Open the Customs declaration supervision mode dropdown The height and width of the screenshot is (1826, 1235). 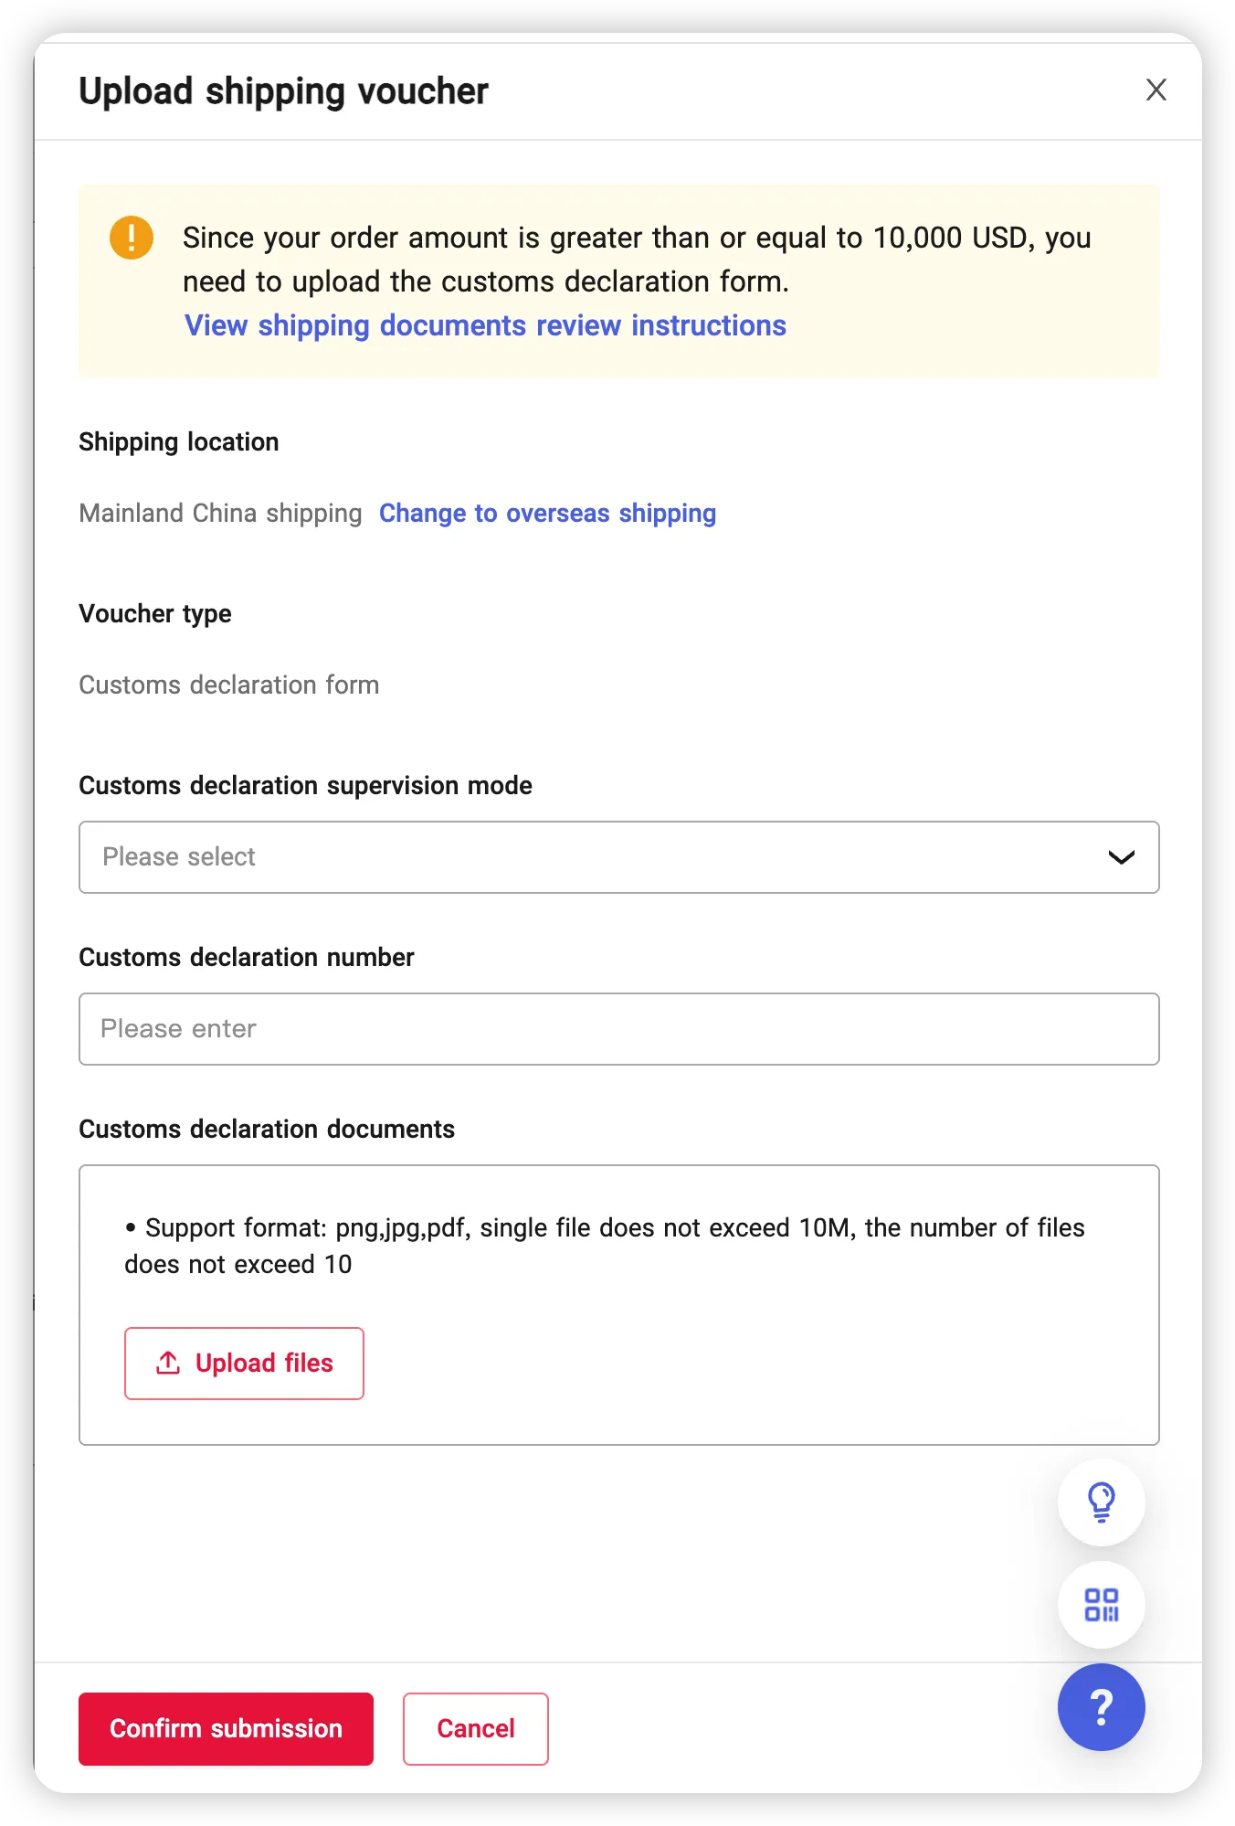(618, 857)
